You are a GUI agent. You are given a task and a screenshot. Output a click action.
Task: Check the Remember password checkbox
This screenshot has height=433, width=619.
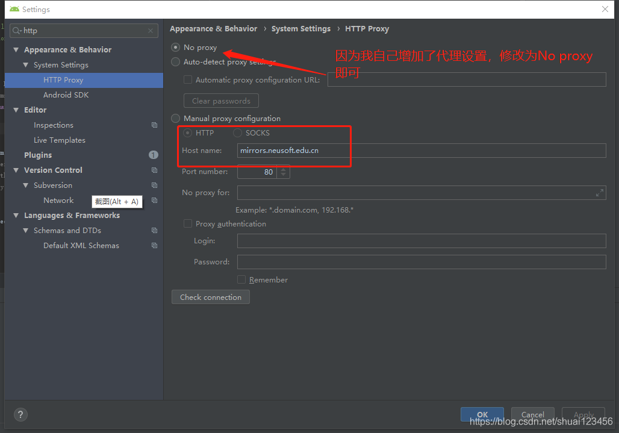coord(242,279)
